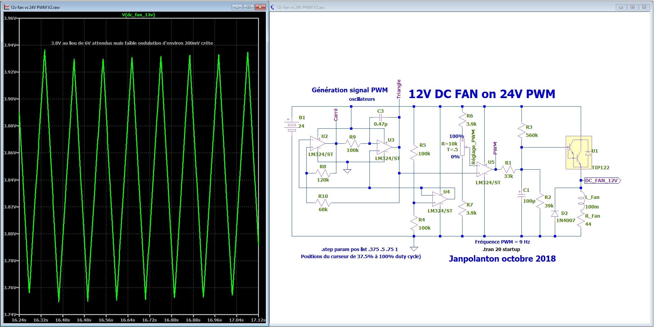Click 'Janpolanton octobre 2018' text
This screenshot has width=654, height=327.
click(x=502, y=259)
